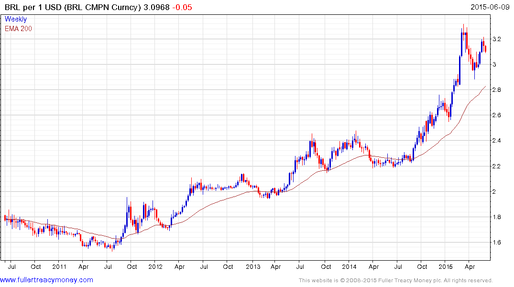Click the 2.8 price axis label
This screenshot has height=287, width=514.
[x=497, y=89]
